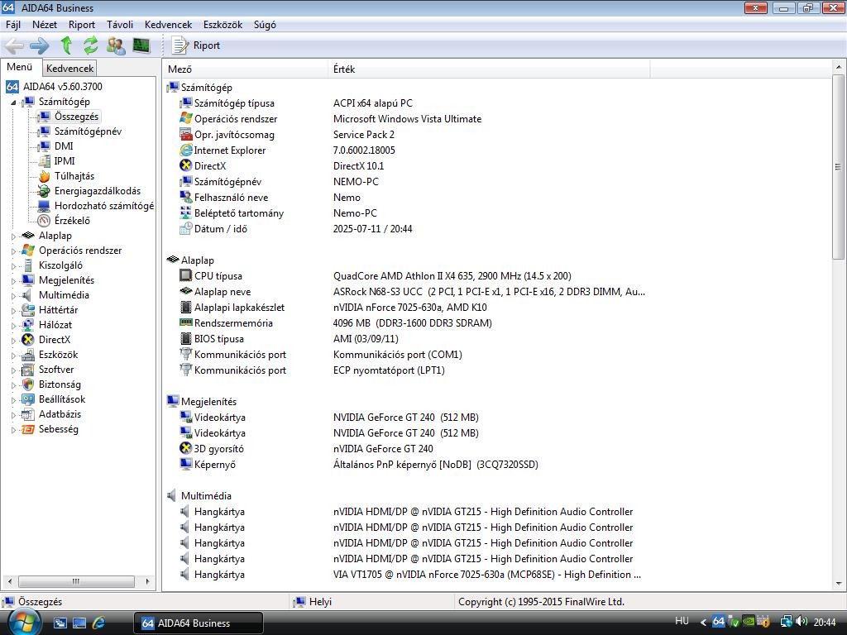Image resolution: width=847 pixels, height=635 pixels.
Task: Open the Fájl menu
Action: click(x=13, y=25)
